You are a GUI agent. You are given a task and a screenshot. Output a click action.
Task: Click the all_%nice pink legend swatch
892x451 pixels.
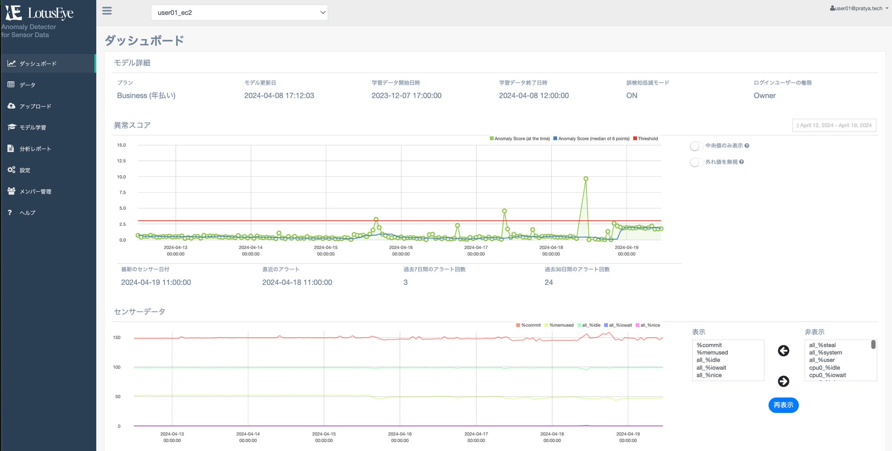point(637,325)
